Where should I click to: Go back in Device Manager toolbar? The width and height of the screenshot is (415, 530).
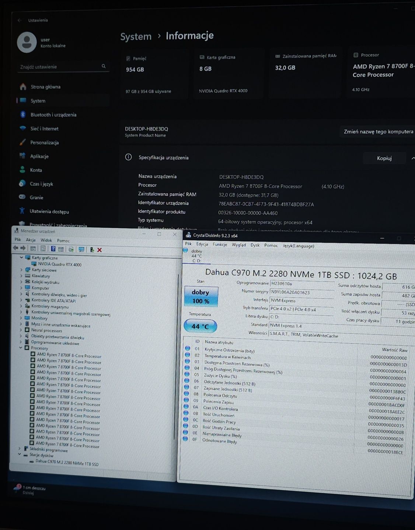(x=15, y=248)
